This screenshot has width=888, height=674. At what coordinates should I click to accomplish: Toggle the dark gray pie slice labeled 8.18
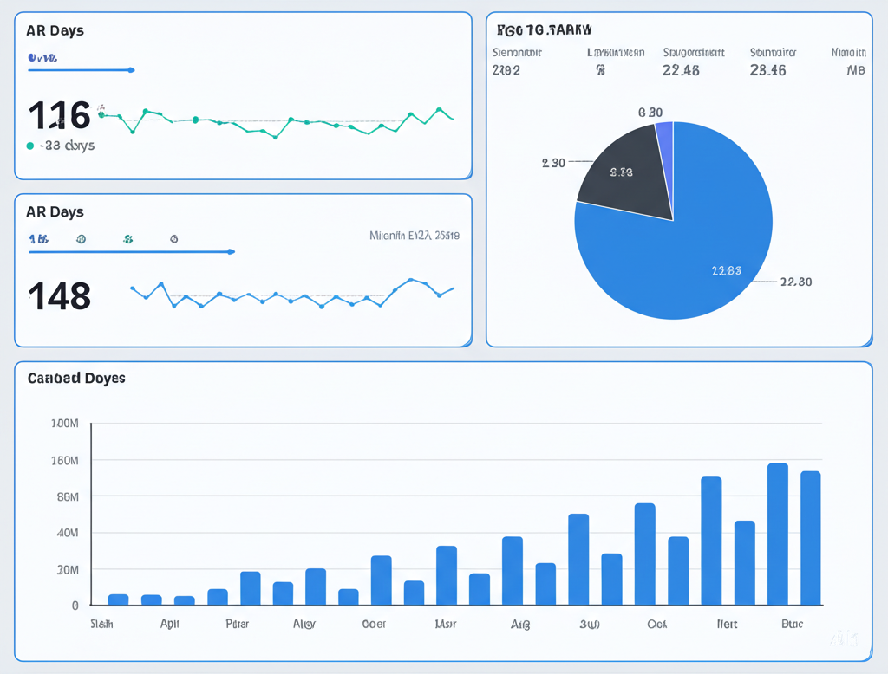[623, 173]
